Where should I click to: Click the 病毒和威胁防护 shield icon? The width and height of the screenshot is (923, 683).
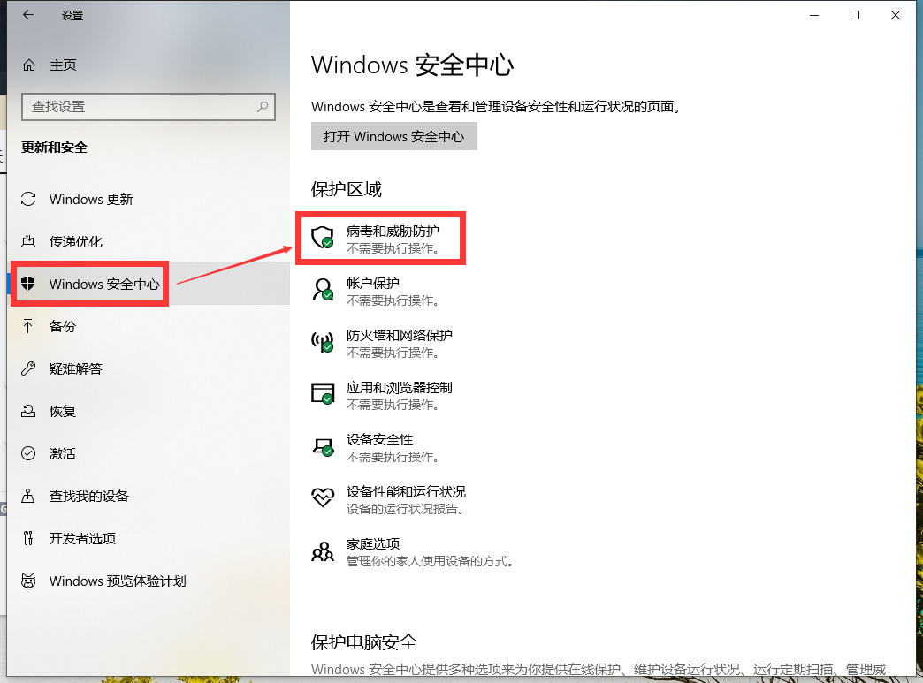[323, 238]
